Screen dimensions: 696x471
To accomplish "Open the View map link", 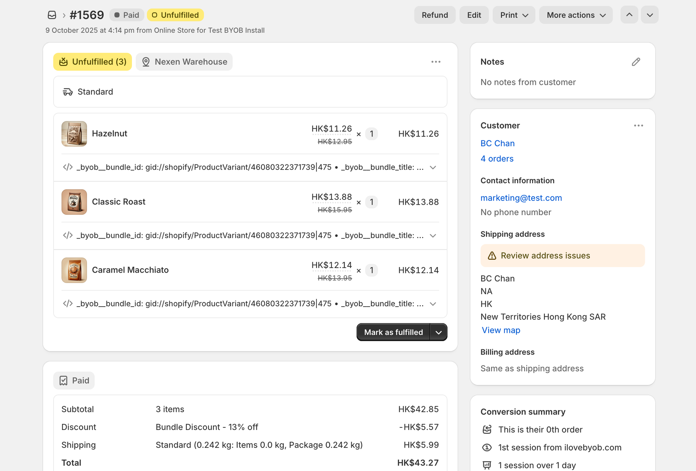I will [501, 330].
